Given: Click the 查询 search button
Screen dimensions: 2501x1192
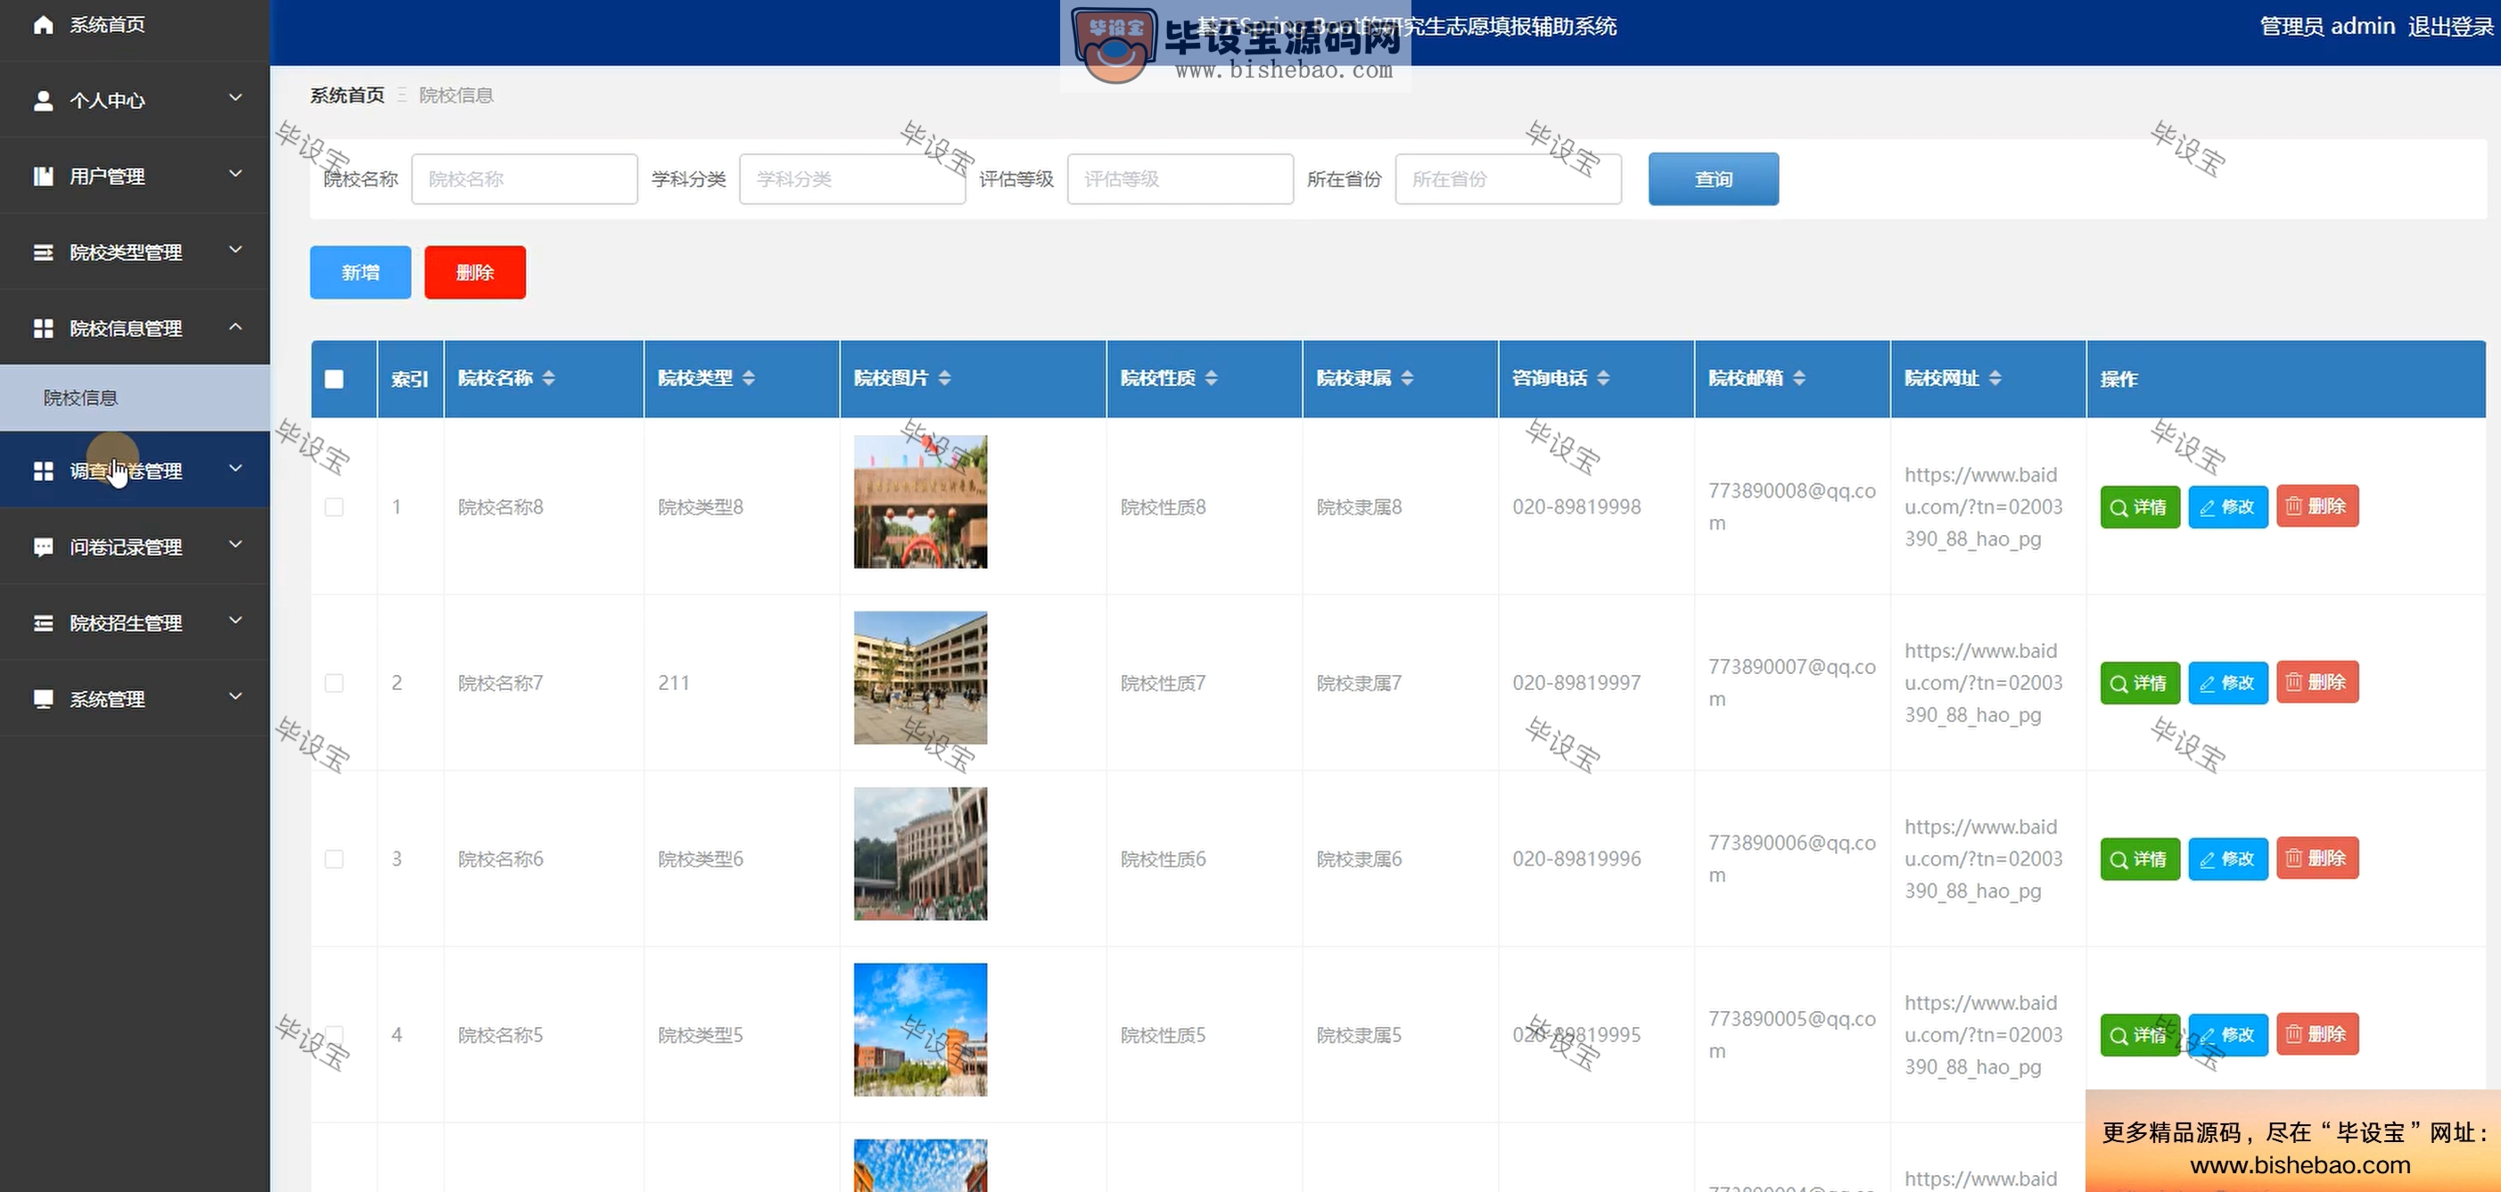Looking at the screenshot, I should coord(1714,178).
